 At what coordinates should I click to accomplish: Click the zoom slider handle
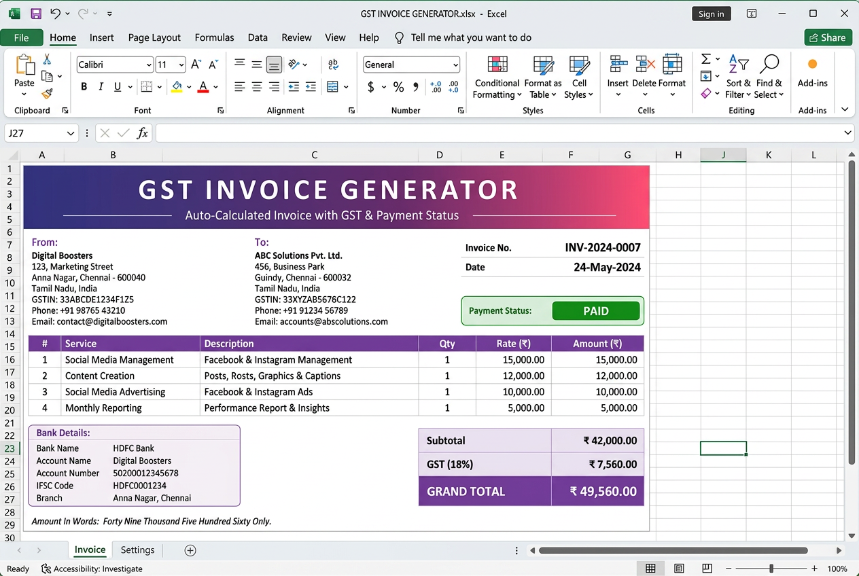[771, 569]
